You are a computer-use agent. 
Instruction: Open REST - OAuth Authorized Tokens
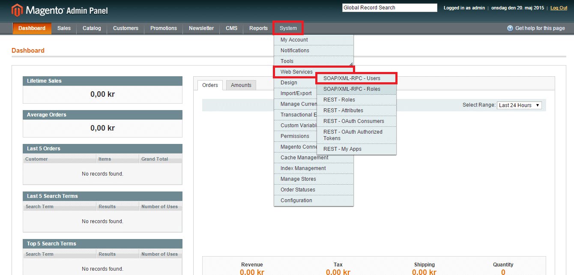357,135
